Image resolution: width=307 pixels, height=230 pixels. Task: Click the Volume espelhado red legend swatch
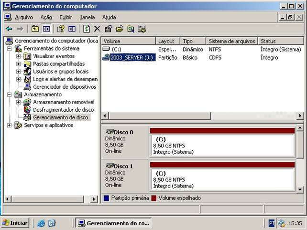[154, 198]
